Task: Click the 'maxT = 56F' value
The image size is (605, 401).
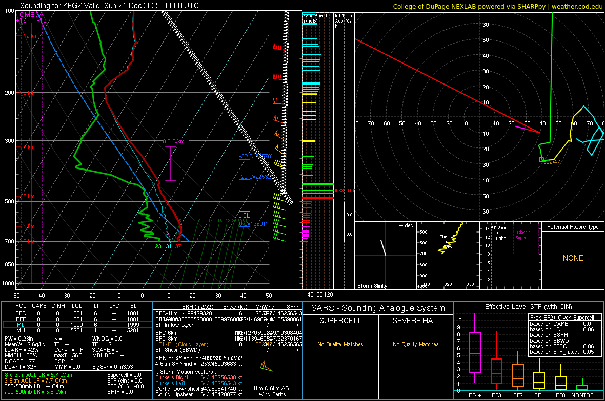Action: [68, 355]
